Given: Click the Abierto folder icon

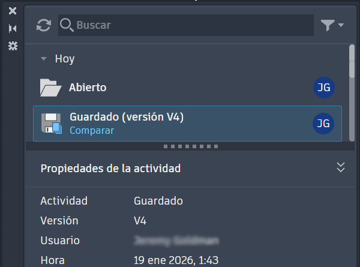Looking at the screenshot, I should [x=51, y=88].
